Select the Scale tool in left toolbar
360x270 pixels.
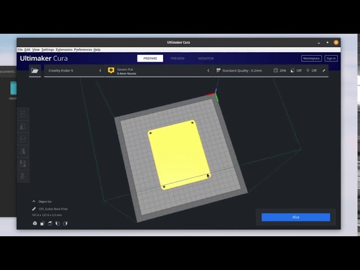click(x=22, y=126)
